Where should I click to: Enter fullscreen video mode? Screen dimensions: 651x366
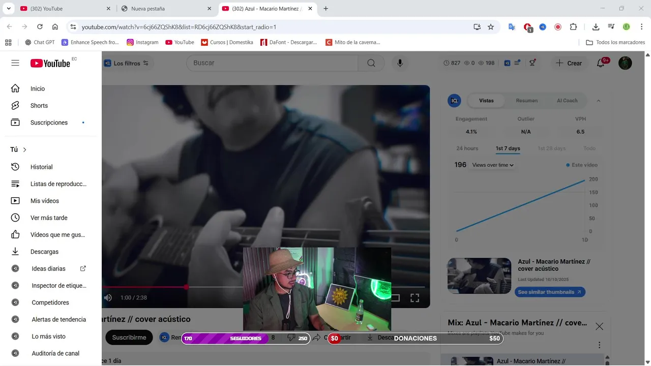coord(415,298)
